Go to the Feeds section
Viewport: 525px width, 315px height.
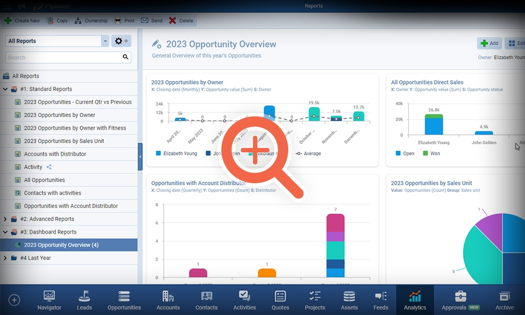pos(381,300)
